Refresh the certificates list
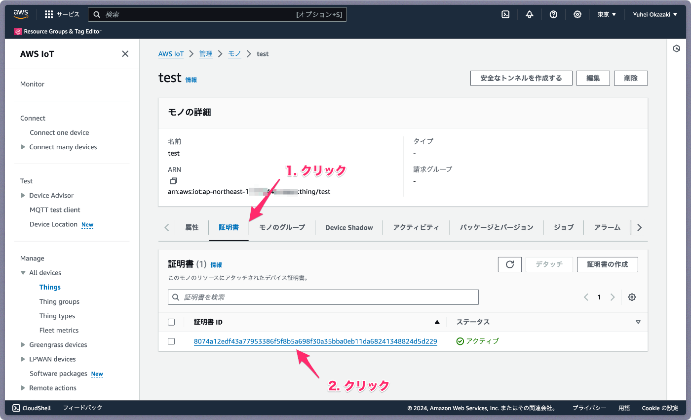This screenshot has height=420, width=691. (510, 264)
